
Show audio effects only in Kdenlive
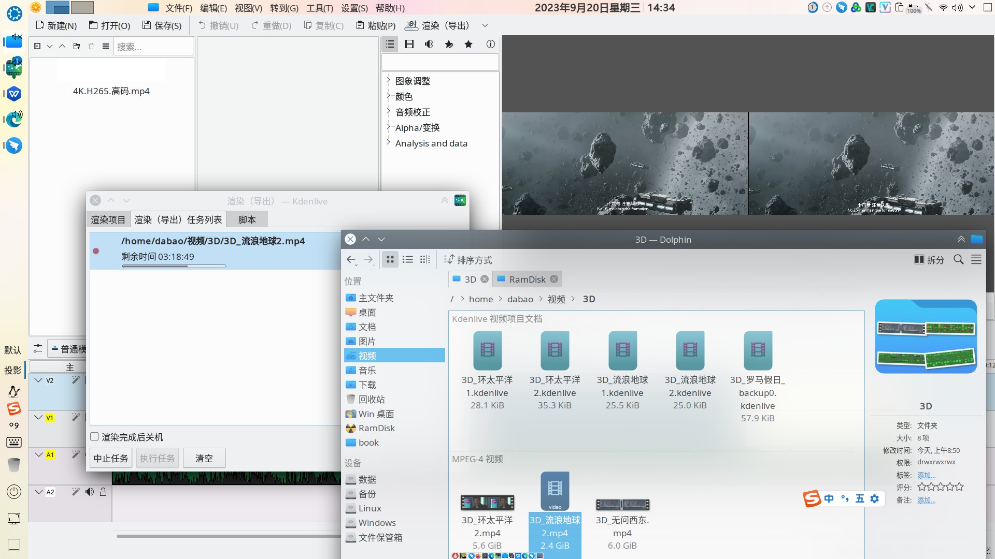coord(429,45)
